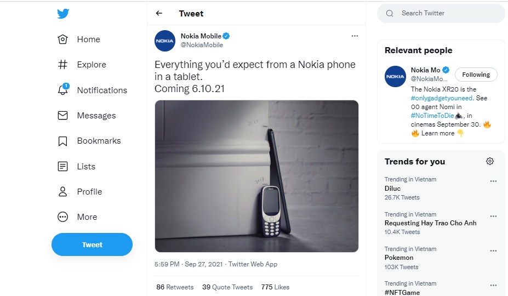
Task: View the 86 Retweets list
Action: 175,287
